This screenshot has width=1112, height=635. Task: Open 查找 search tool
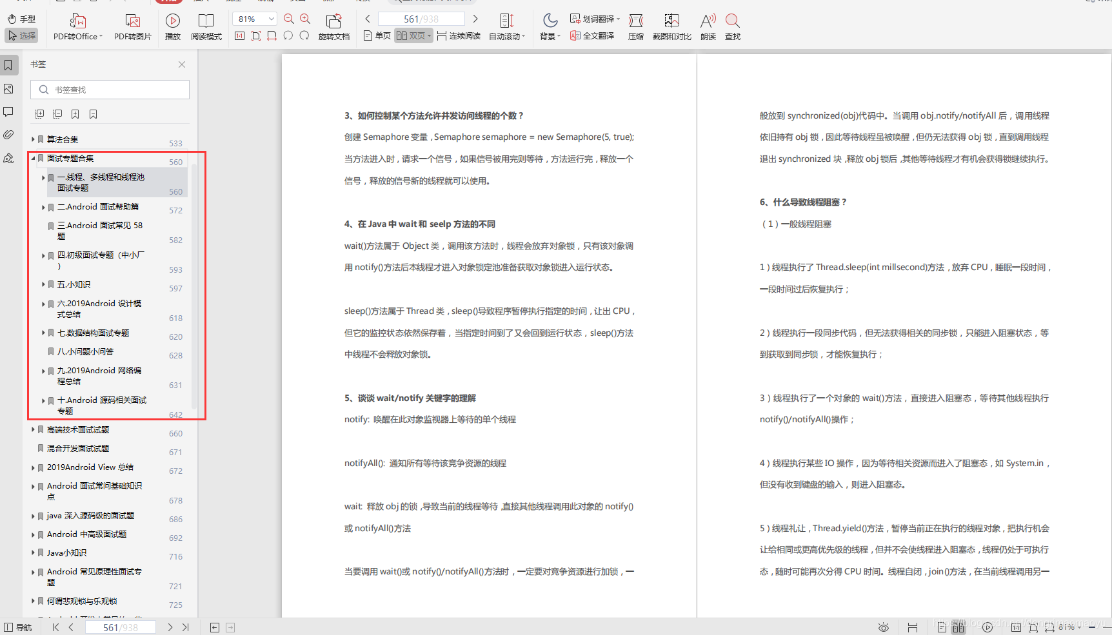click(x=733, y=28)
